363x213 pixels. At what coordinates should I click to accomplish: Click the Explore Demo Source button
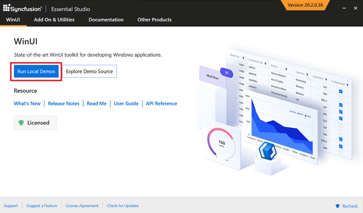coord(89,71)
